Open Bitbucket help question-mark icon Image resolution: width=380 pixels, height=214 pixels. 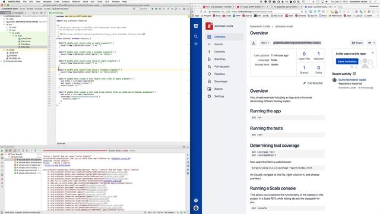pyautogui.click(x=196, y=200)
